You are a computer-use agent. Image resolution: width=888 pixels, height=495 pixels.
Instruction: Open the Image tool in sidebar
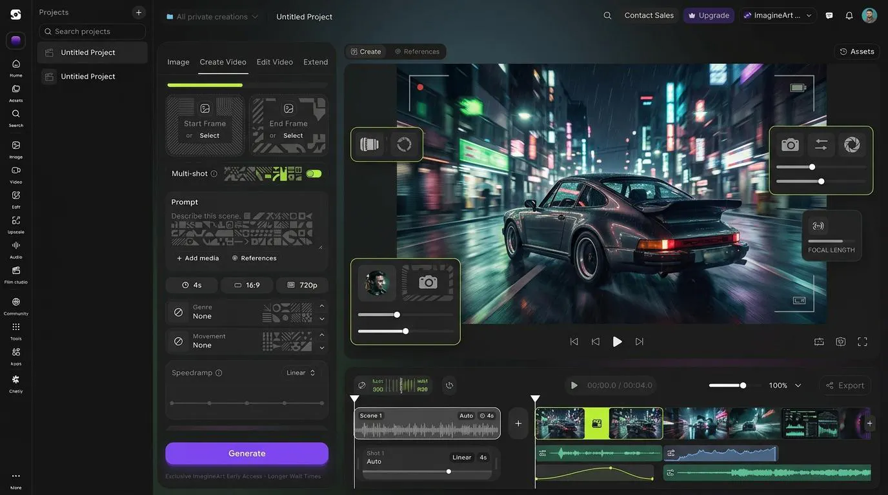[16, 150]
